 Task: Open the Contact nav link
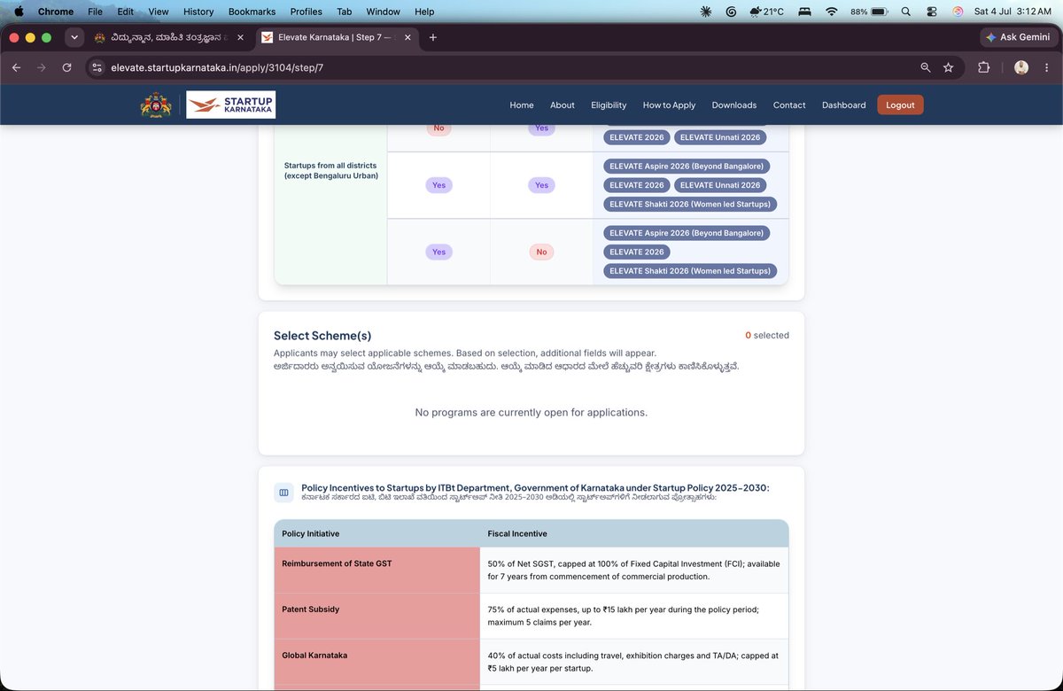(x=789, y=105)
